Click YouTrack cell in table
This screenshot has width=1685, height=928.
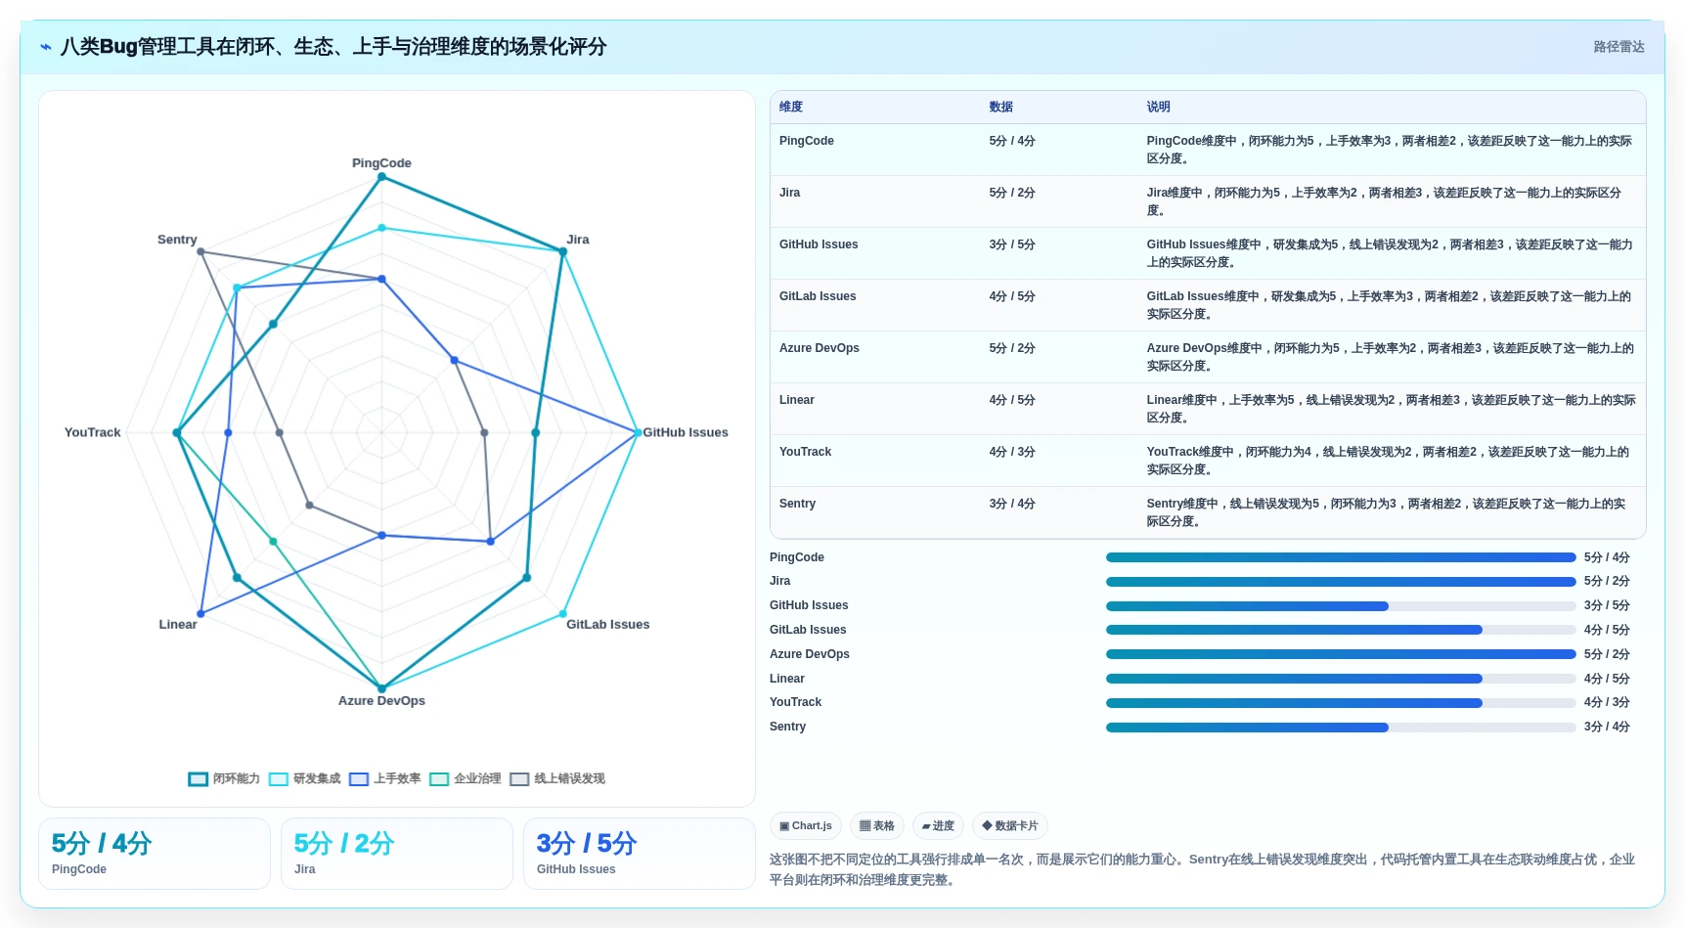[x=805, y=452]
